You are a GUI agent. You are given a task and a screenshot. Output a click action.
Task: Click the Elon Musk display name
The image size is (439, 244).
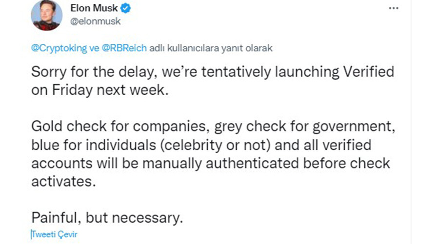[91, 9]
